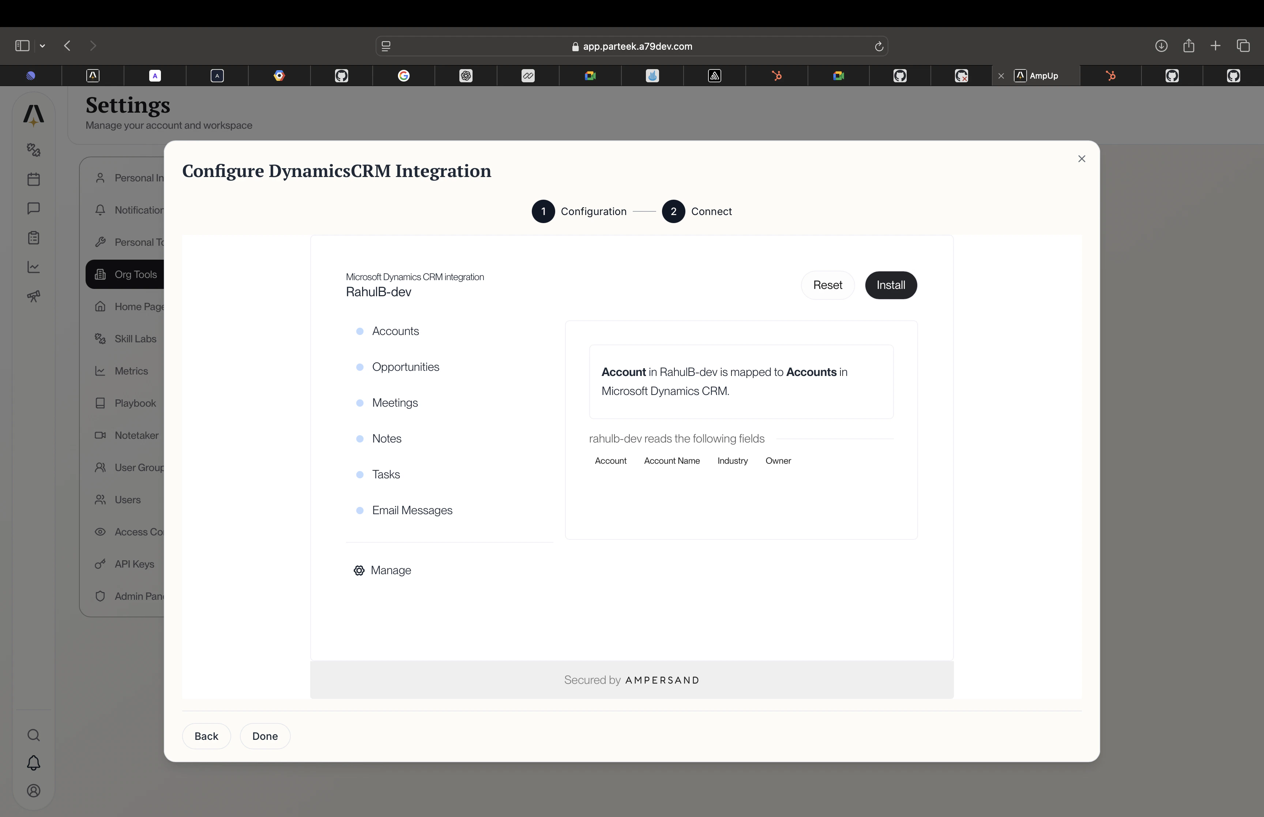Image resolution: width=1264 pixels, height=817 pixels.
Task: Select Email Messages in the object list
Action: point(412,510)
